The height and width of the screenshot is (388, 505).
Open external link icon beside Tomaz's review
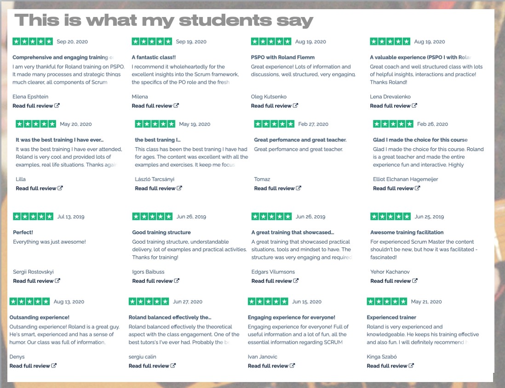(298, 188)
